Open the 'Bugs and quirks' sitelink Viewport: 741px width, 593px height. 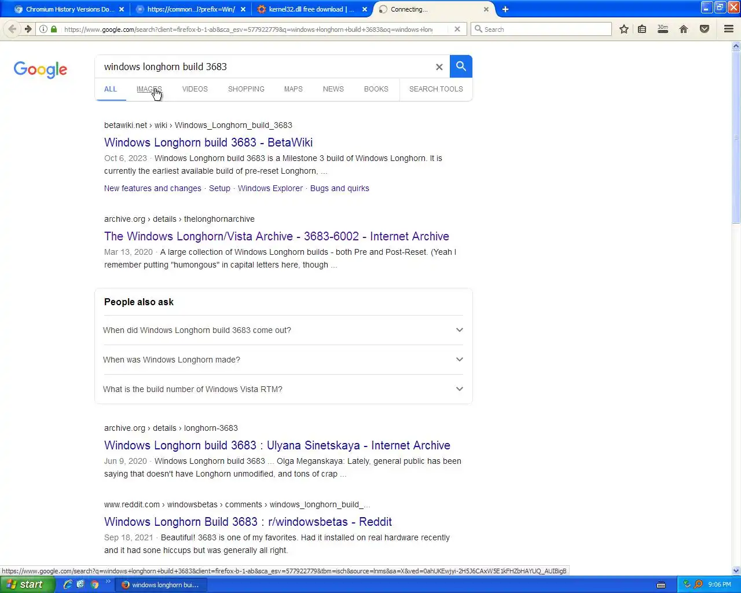(340, 188)
